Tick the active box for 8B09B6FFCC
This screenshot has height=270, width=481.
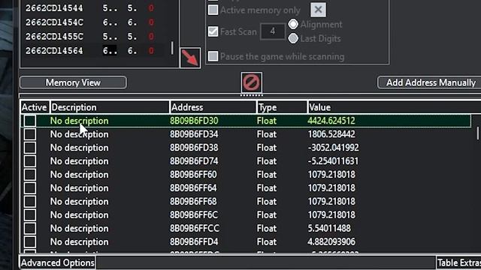click(30, 228)
